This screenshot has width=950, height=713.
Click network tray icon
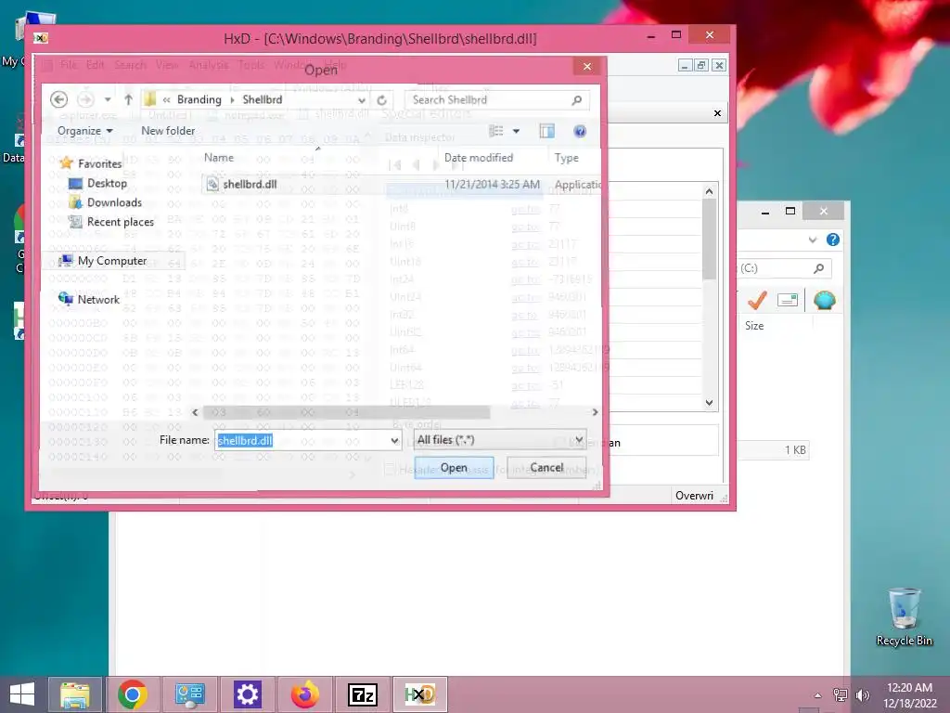(841, 694)
